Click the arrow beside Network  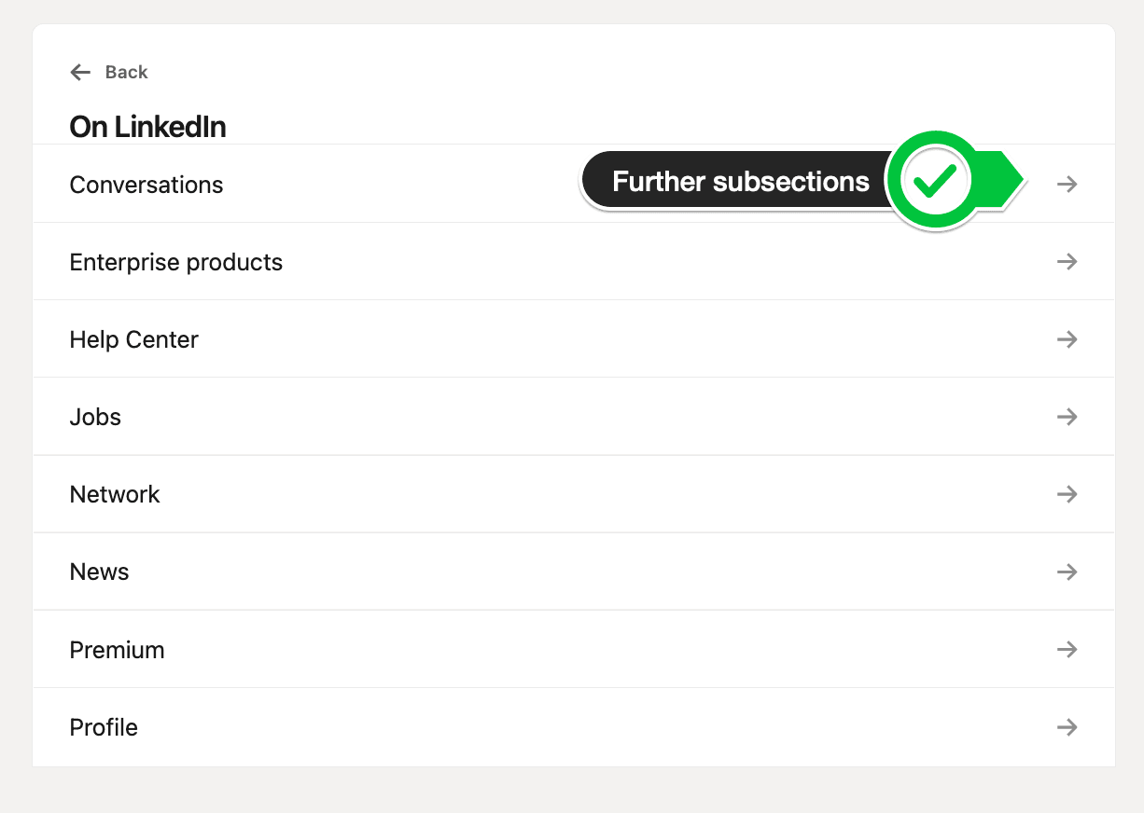pos(1067,494)
